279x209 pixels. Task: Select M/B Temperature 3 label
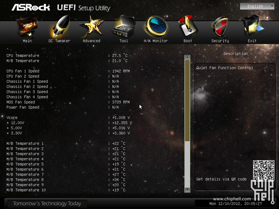(25, 154)
